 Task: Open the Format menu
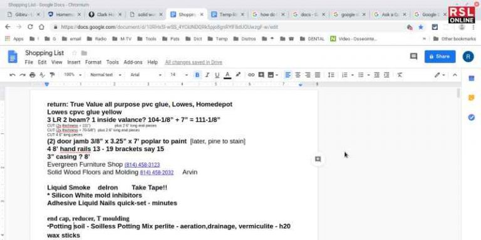click(93, 62)
